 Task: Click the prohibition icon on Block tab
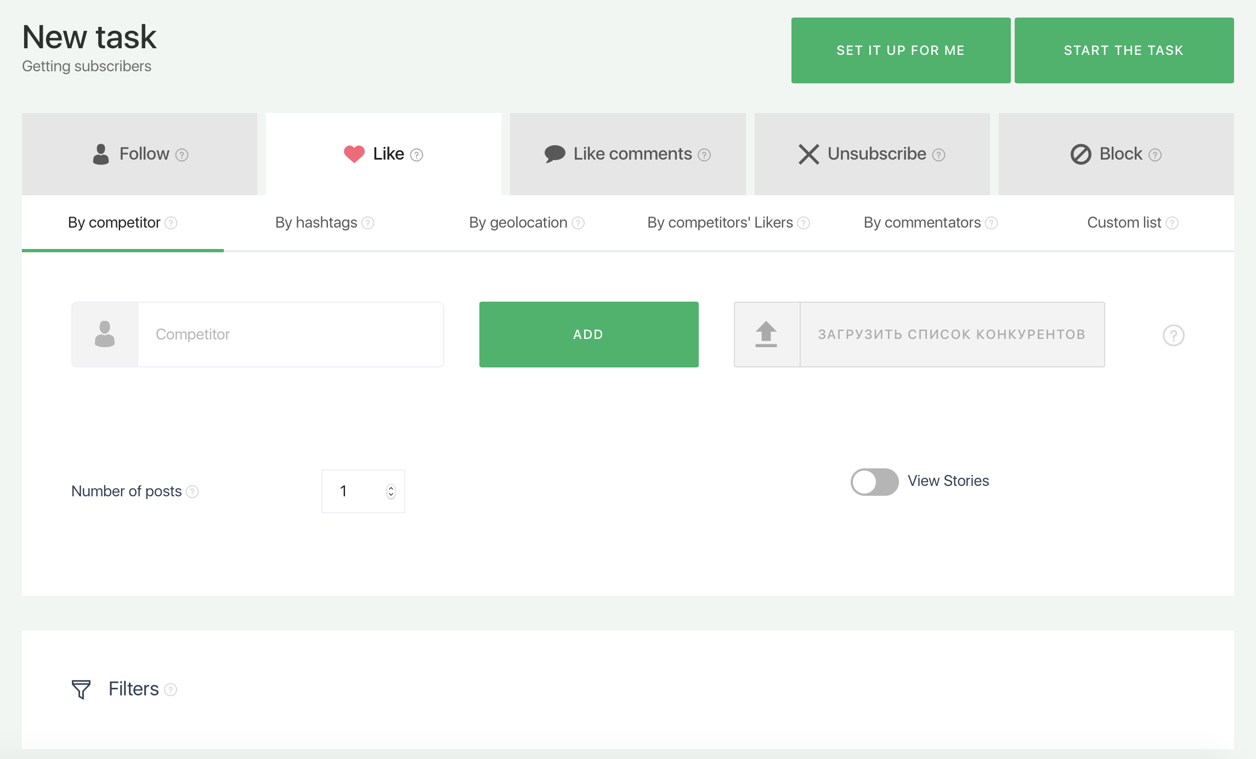(1081, 154)
